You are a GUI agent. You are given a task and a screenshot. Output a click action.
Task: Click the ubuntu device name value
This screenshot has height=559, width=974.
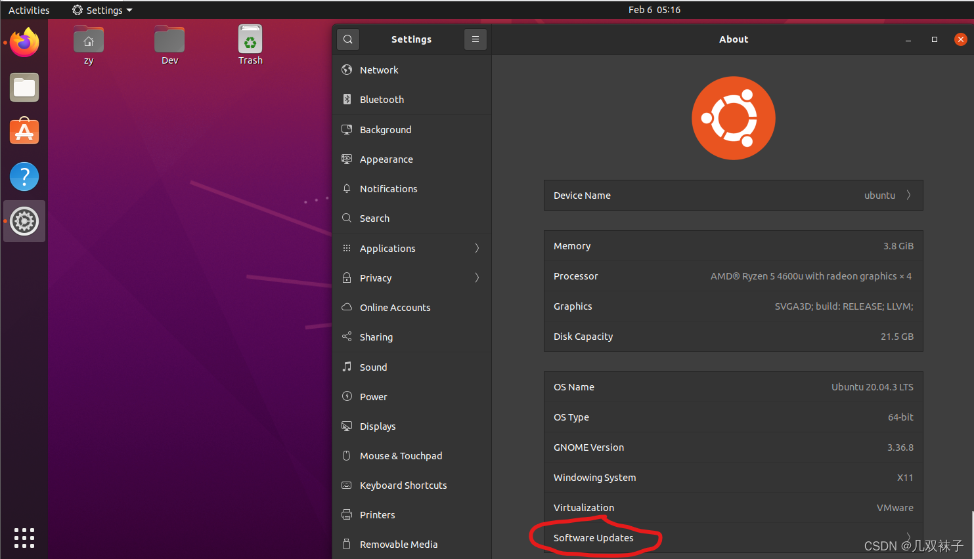tap(879, 196)
